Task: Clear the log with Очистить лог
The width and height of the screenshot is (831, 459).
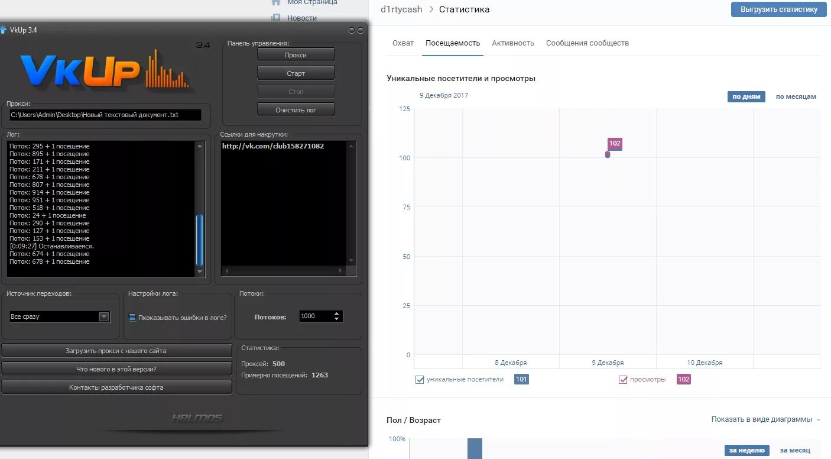Action: 296,110
